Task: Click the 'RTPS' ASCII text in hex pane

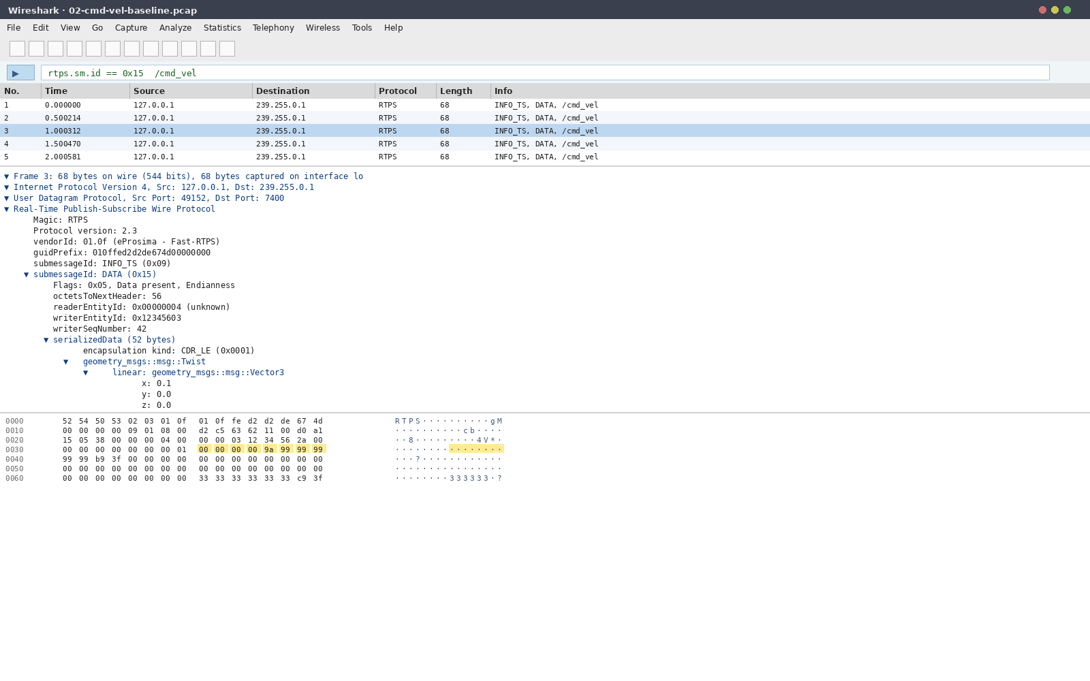Action: [408, 422]
